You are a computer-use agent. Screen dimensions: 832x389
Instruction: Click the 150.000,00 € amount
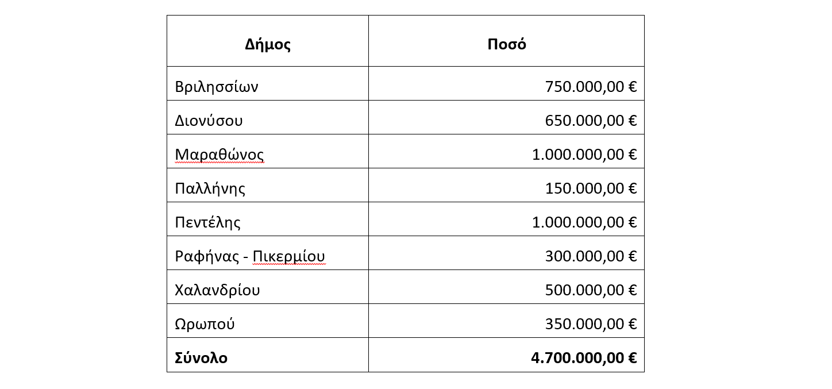(591, 188)
